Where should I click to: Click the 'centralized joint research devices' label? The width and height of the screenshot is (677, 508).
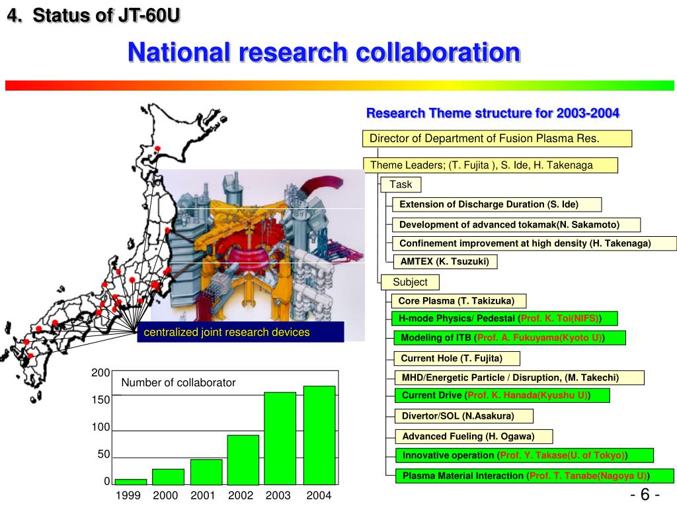(241, 332)
